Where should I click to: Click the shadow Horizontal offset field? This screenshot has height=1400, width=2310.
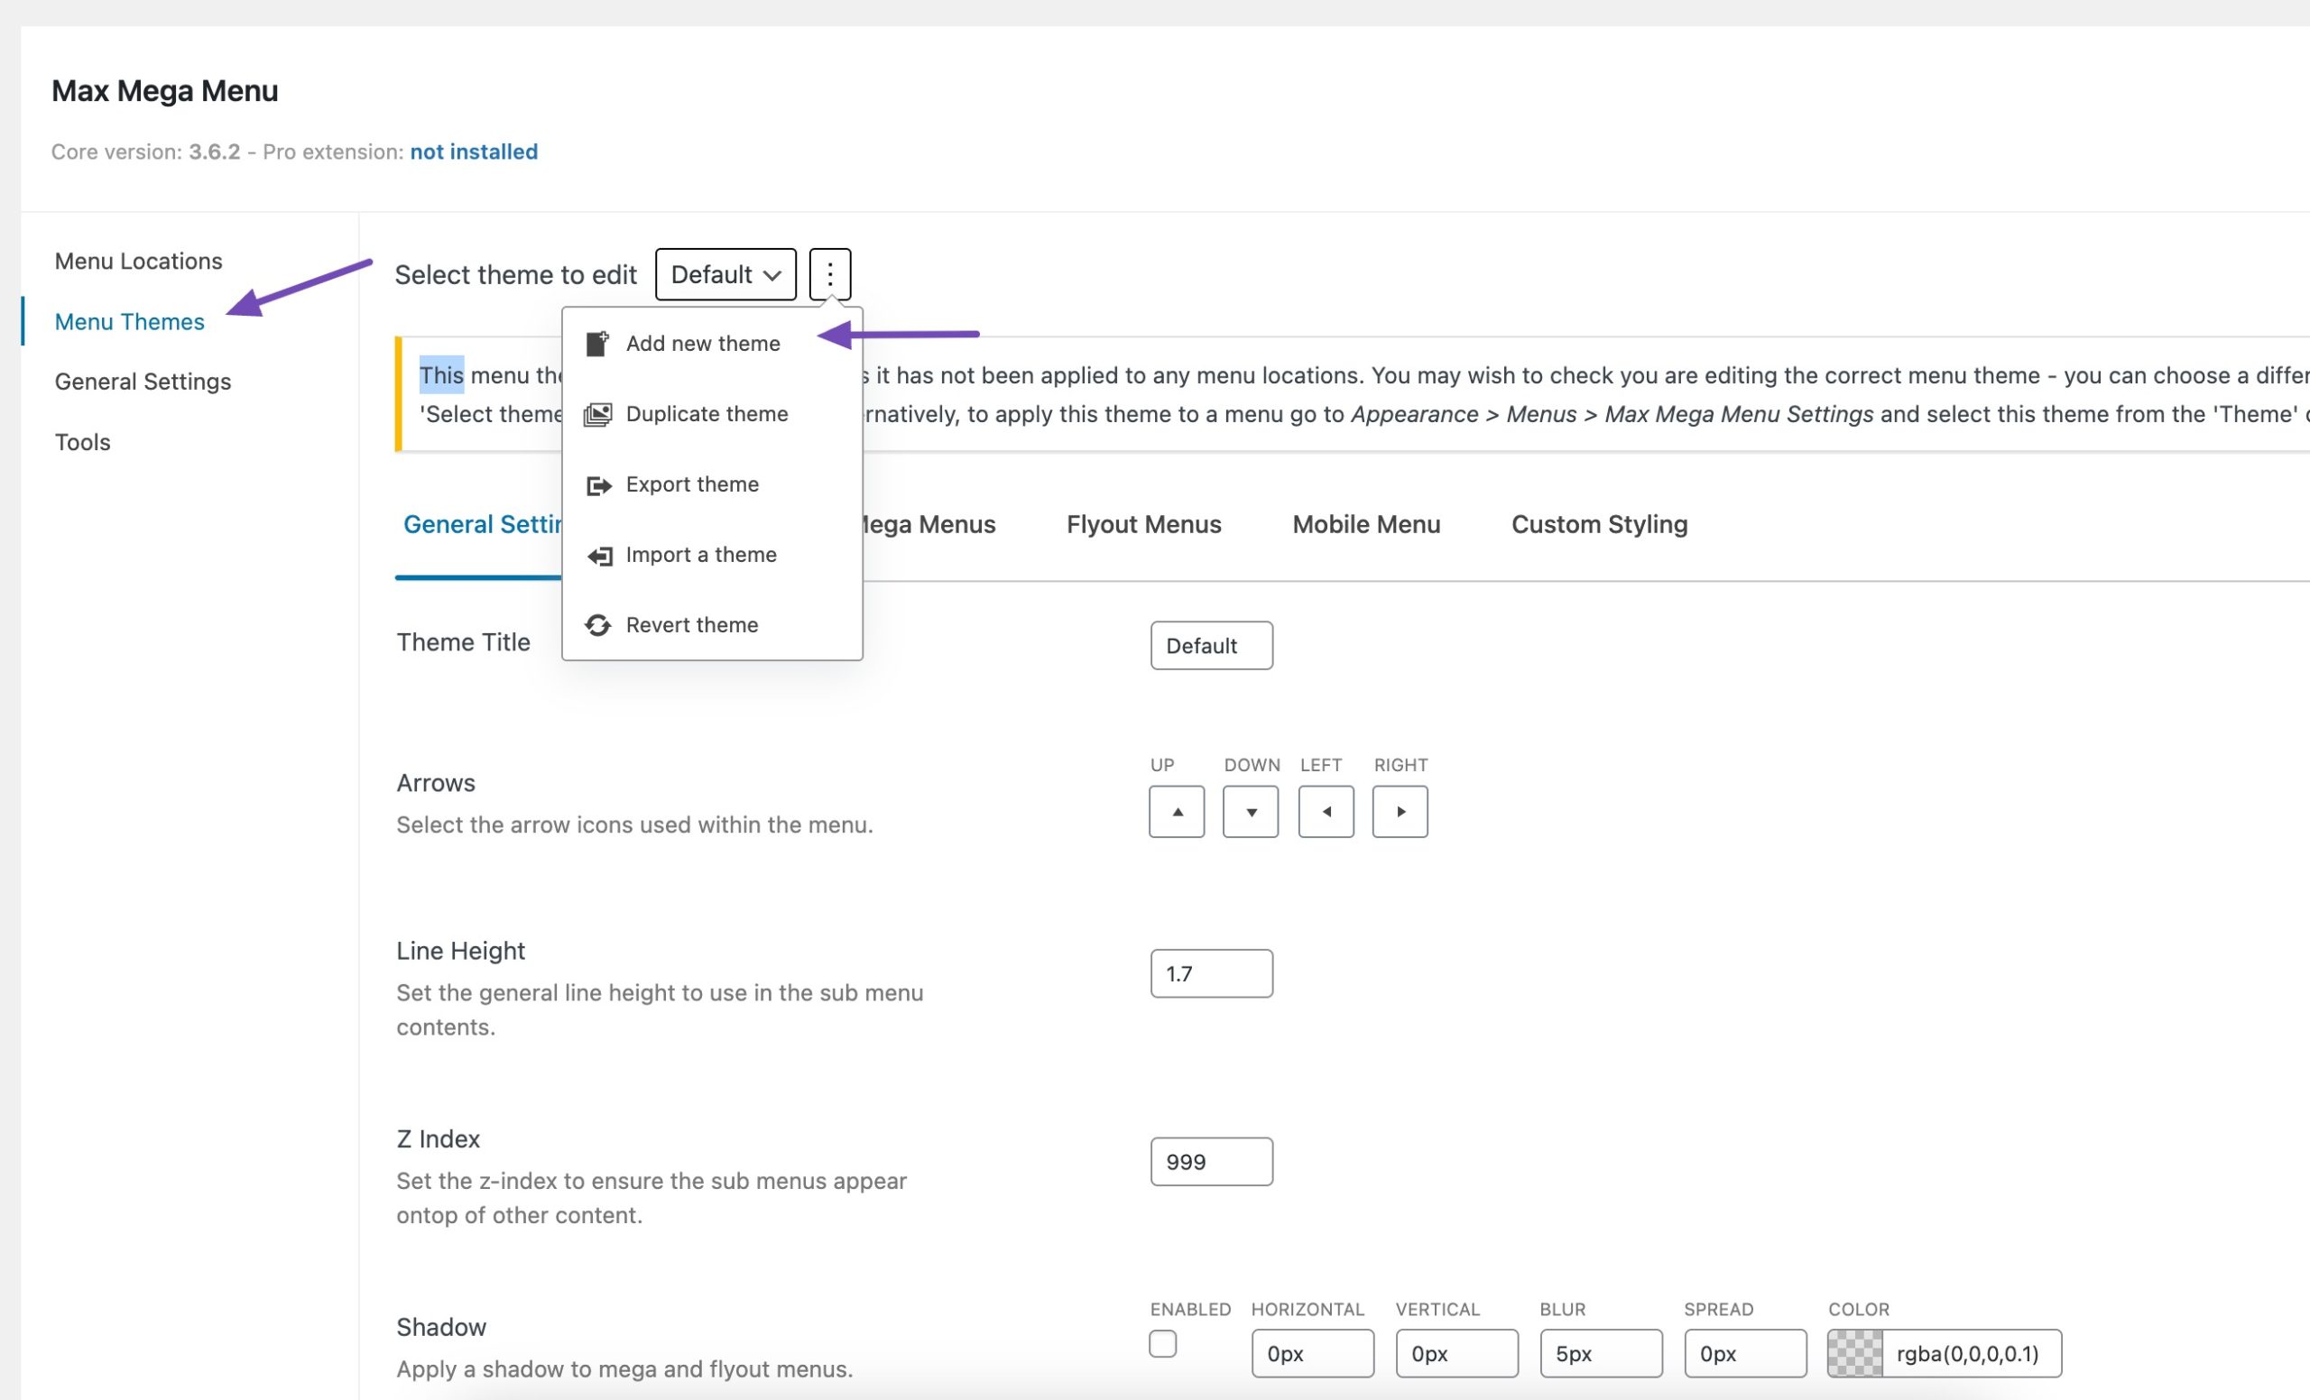pos(1313,1353)
